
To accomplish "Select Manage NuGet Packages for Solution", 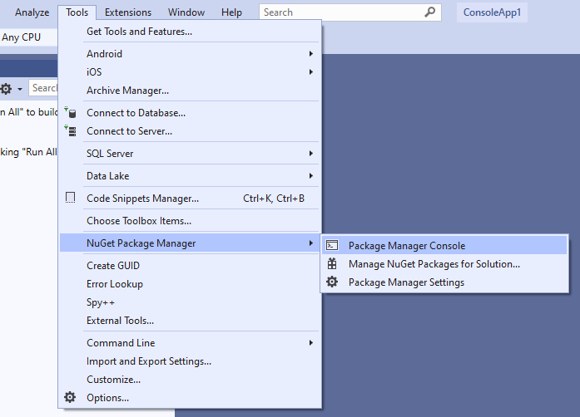I will point(444,264).
